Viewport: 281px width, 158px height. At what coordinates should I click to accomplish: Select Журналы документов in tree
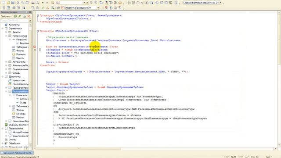[18, 125]
